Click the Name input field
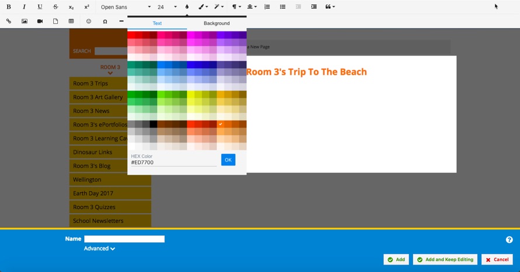Viewport: 520px width, 272px height. (x=124, y=239)
